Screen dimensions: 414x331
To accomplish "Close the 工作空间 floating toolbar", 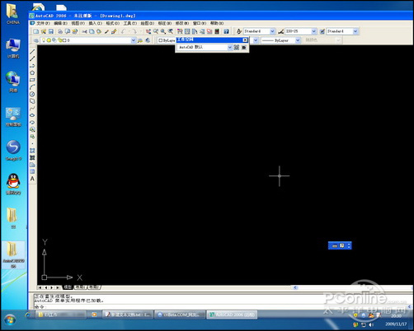I will [x=245, y=40].
